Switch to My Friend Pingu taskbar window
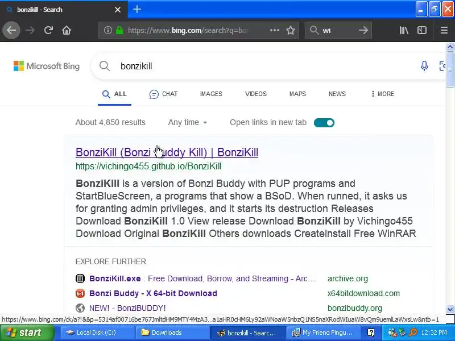This screenshot has height=341, width=455. point(322,332)
